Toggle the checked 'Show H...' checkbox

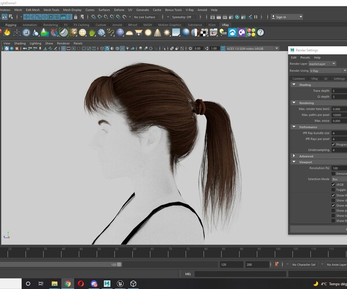[x=333, y=195]
